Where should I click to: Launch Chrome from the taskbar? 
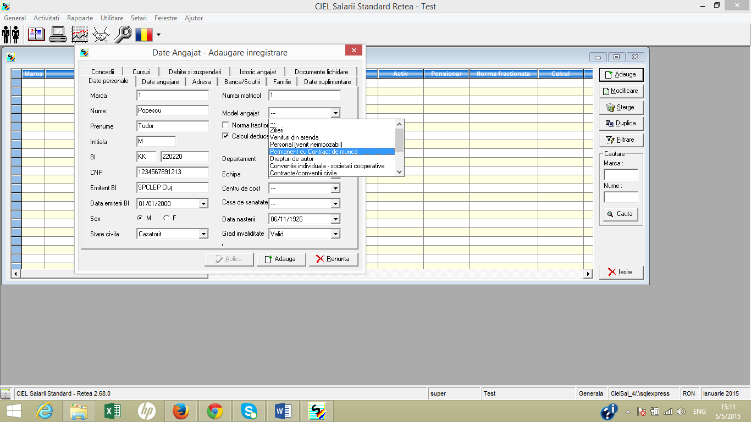215,411
